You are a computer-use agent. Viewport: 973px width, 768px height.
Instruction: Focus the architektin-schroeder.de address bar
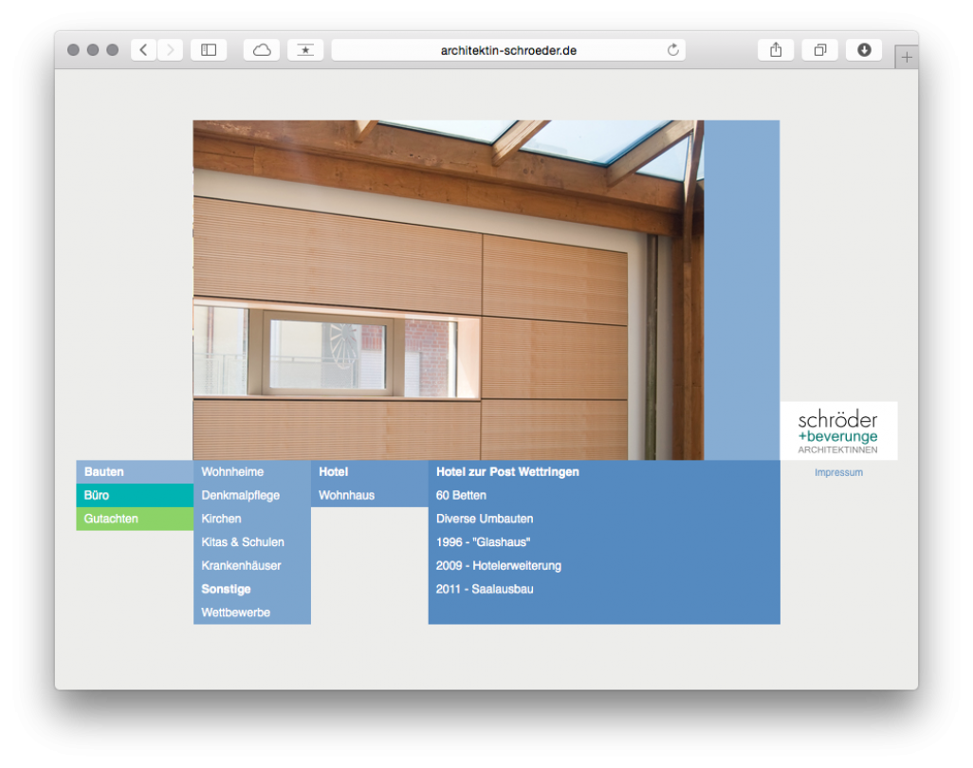coord(508,49)
